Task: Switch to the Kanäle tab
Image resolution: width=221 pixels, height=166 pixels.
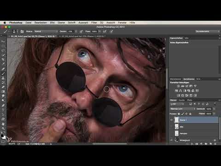Action: (182, 100)
